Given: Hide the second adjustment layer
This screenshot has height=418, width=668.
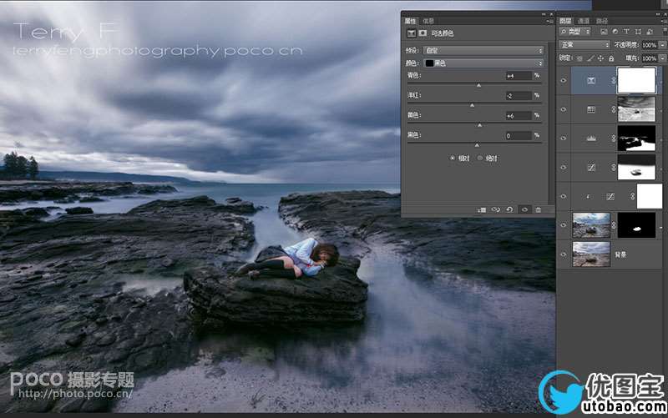Looking at the screenshot, I should click(x=564, y=109).
